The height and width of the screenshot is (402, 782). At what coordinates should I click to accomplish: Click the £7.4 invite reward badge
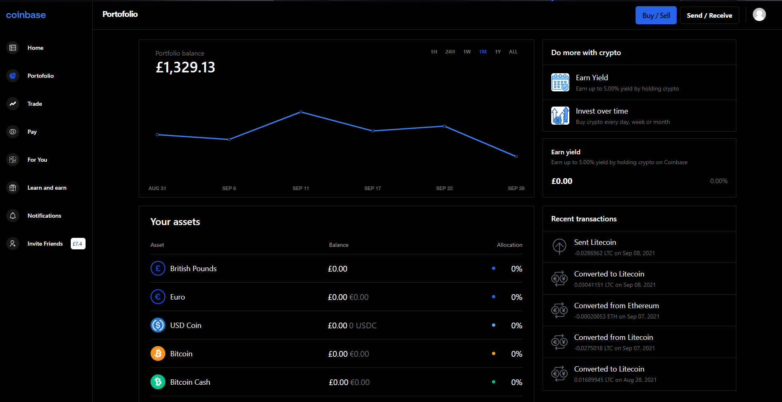pyautogui.click(x=78, y=244)
